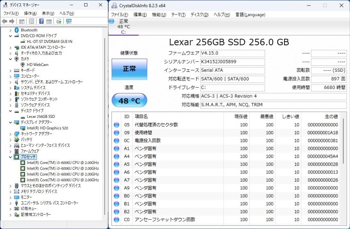Click the ファームウェア field showing V4.15.0
The image size is (350, 229).
232,53
